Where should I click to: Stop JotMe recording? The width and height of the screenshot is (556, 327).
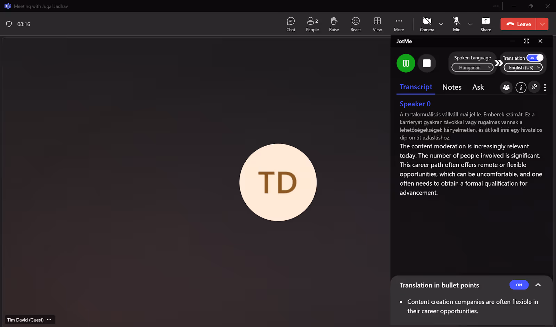[x=427, y=63]
